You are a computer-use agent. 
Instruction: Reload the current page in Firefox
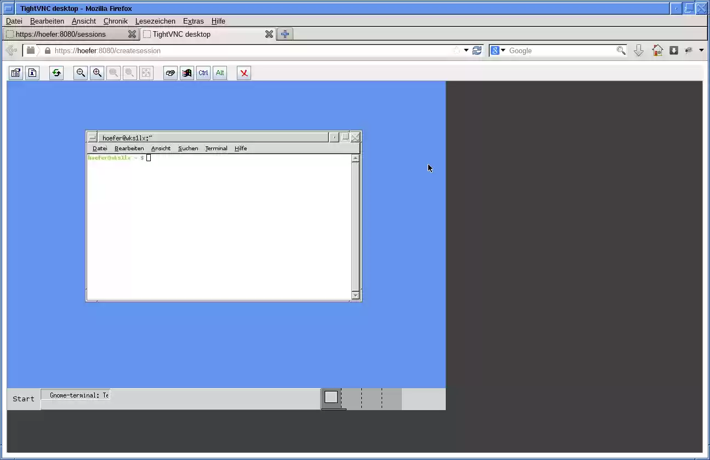click(x=476, y=50)
